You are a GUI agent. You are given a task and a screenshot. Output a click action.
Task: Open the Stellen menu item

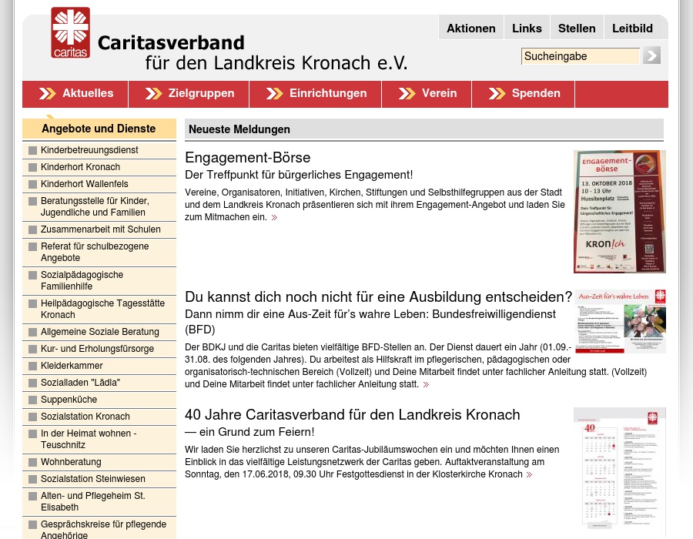click(577, 28)
